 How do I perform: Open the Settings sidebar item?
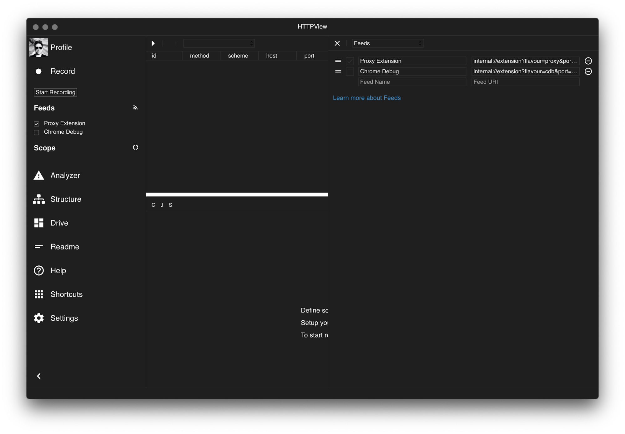pos(64,318)
